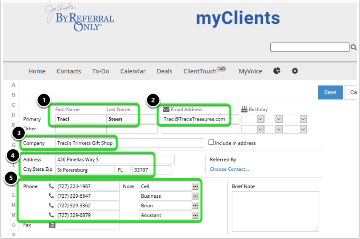Click the note field containing Business
The width and height of the screenshot is (360, 239).
(165, 196)
